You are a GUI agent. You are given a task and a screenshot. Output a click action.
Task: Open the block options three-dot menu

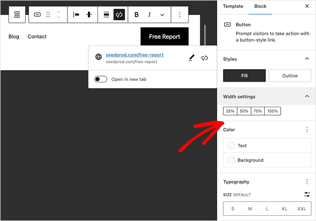(179, 15)
